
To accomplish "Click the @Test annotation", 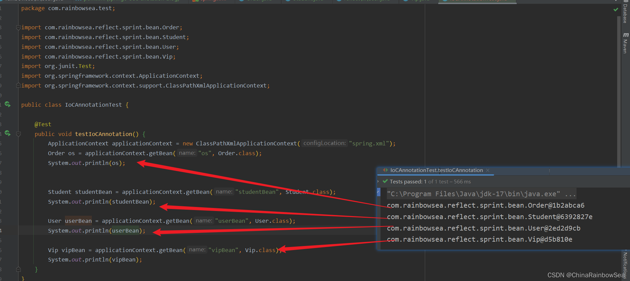I will [43, 124].
